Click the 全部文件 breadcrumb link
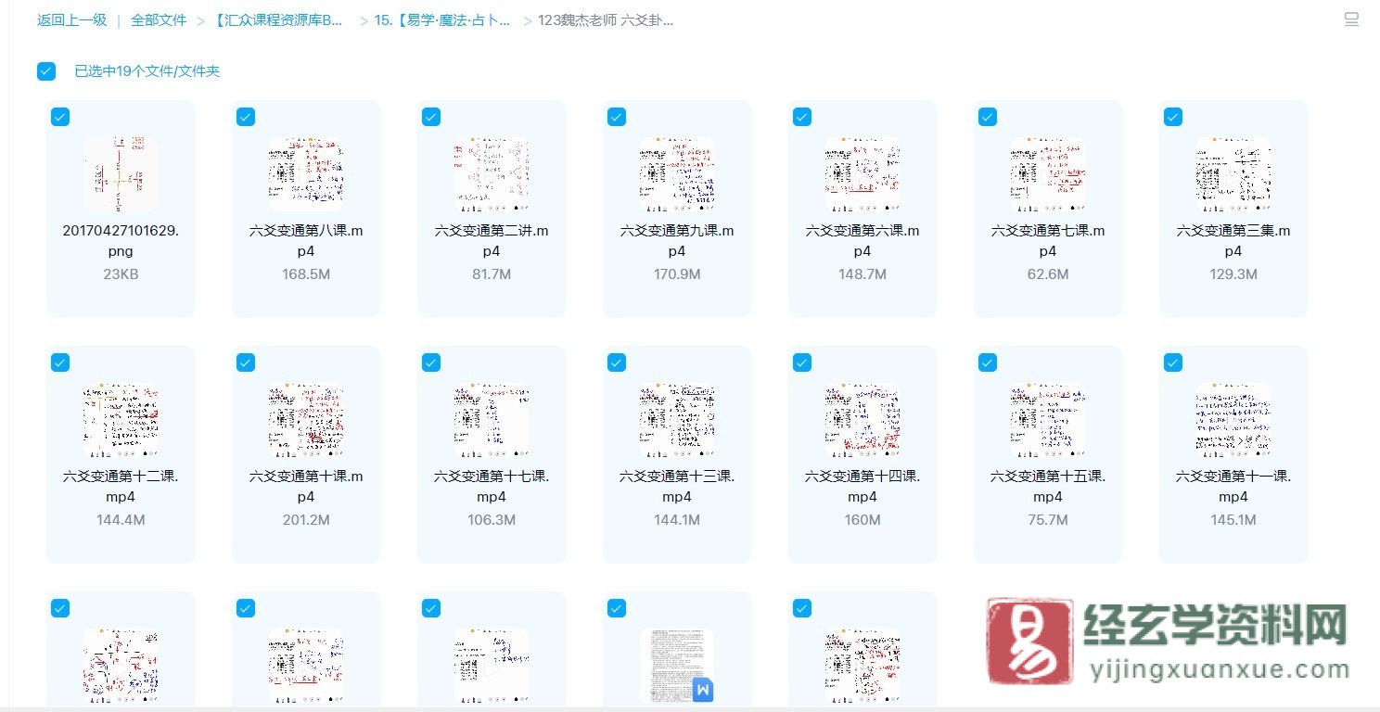The height and width of the screenshot is (712, 1380). click(x=158, y=18)
